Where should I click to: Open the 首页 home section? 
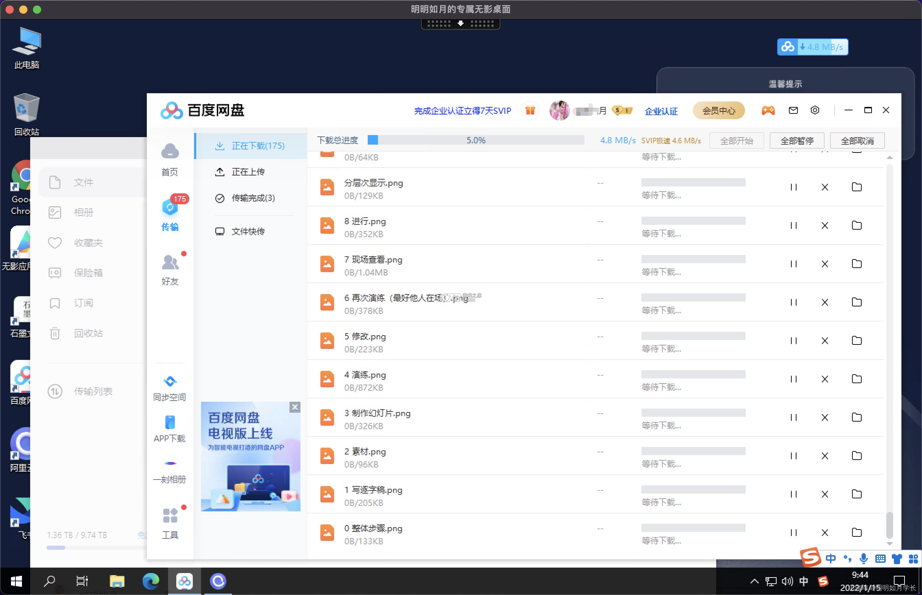pyautogui.click(x=170, y=160)
